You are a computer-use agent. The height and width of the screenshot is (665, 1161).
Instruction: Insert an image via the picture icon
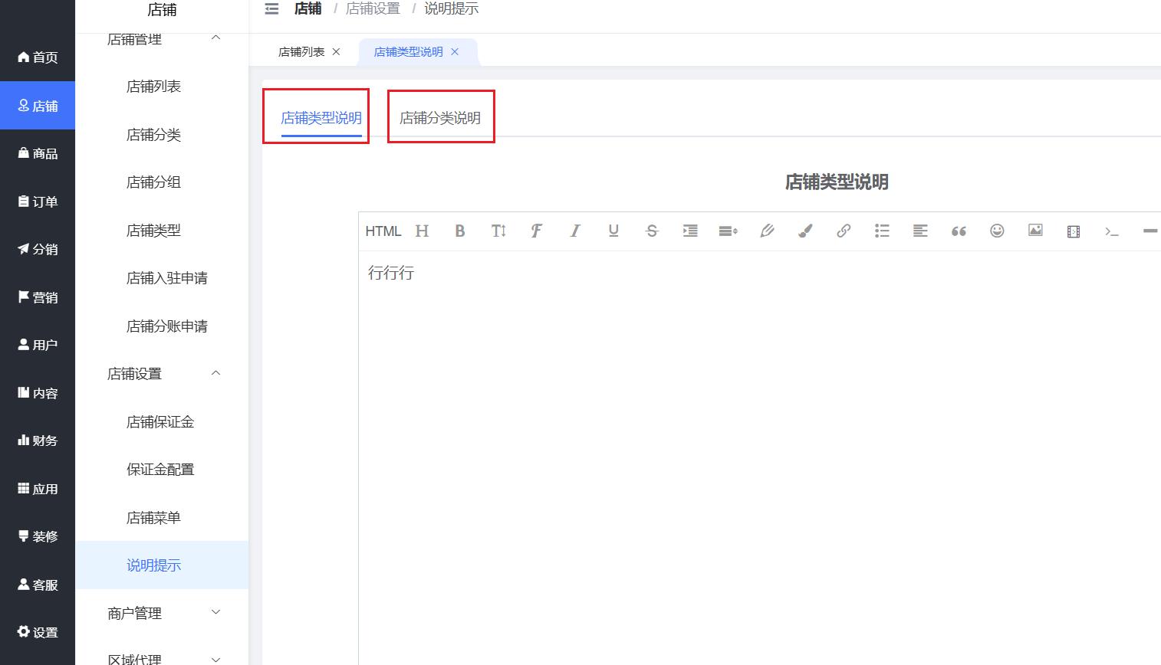[1035, 231]
